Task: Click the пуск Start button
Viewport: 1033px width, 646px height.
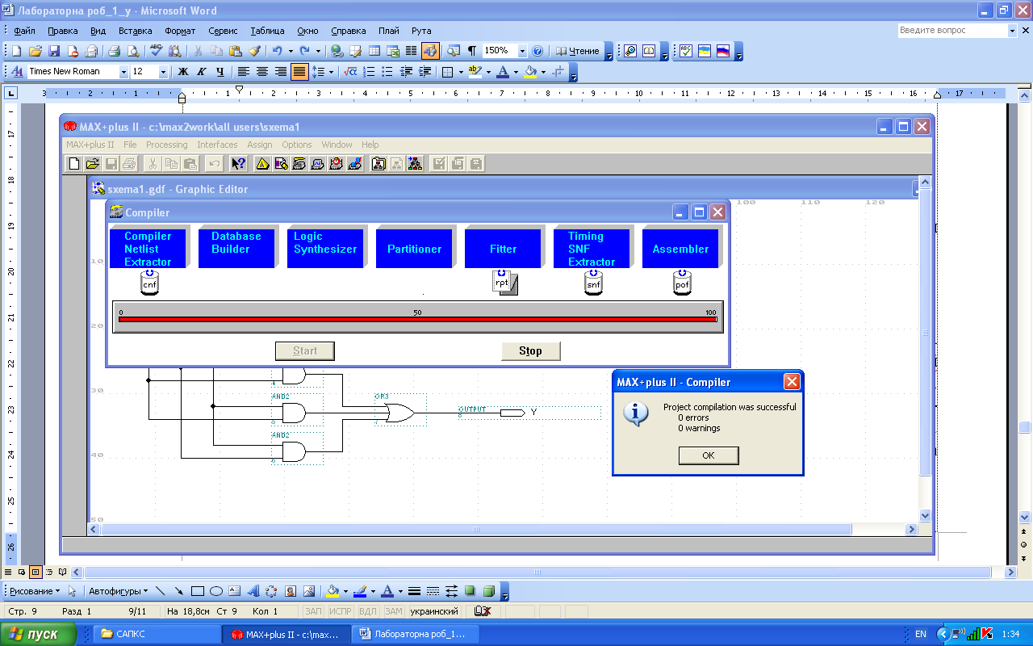Action: pos(39,634)
